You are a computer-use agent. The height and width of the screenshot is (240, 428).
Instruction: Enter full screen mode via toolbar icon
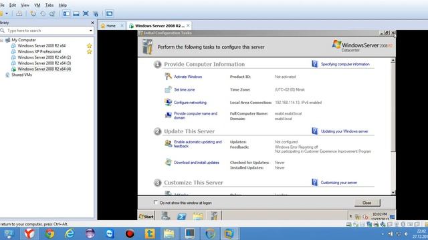(x=86, y=13)
